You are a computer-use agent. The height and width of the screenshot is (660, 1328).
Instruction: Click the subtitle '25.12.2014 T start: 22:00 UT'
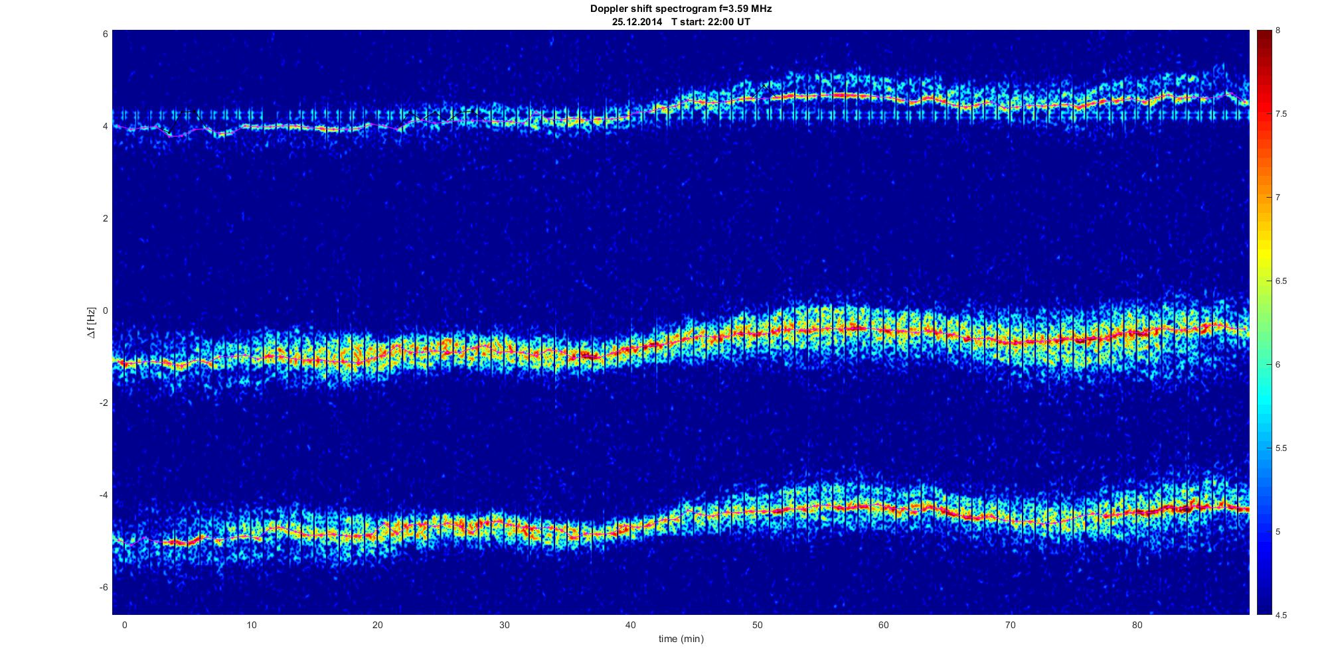tap(681, 22)
